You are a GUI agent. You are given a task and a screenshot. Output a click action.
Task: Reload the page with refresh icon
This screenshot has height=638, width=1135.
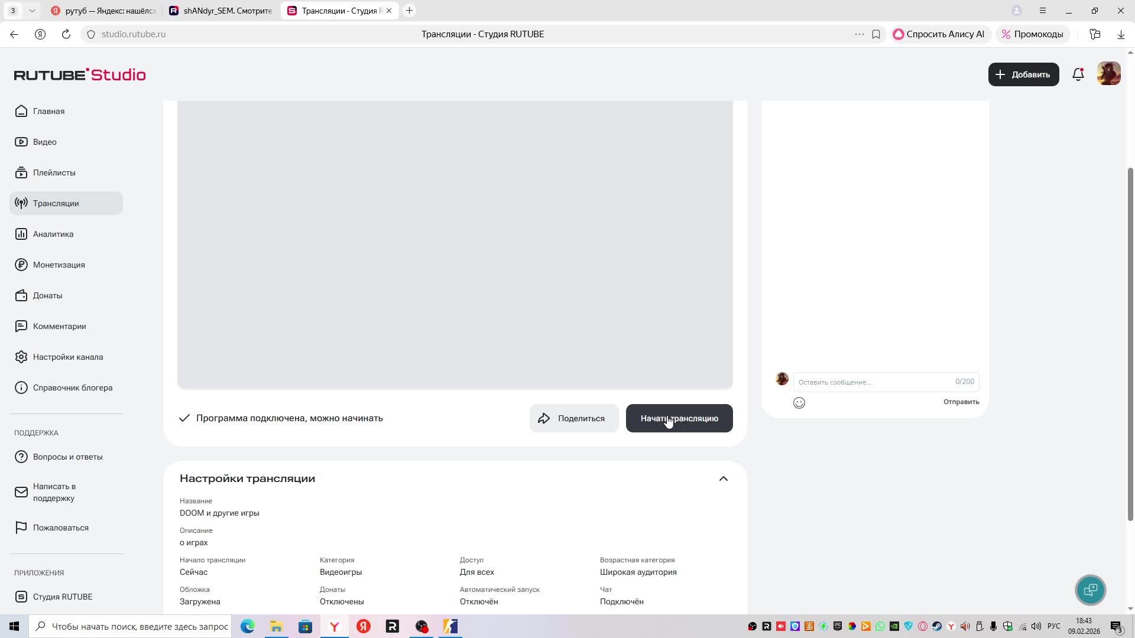(x=66, y=34)
